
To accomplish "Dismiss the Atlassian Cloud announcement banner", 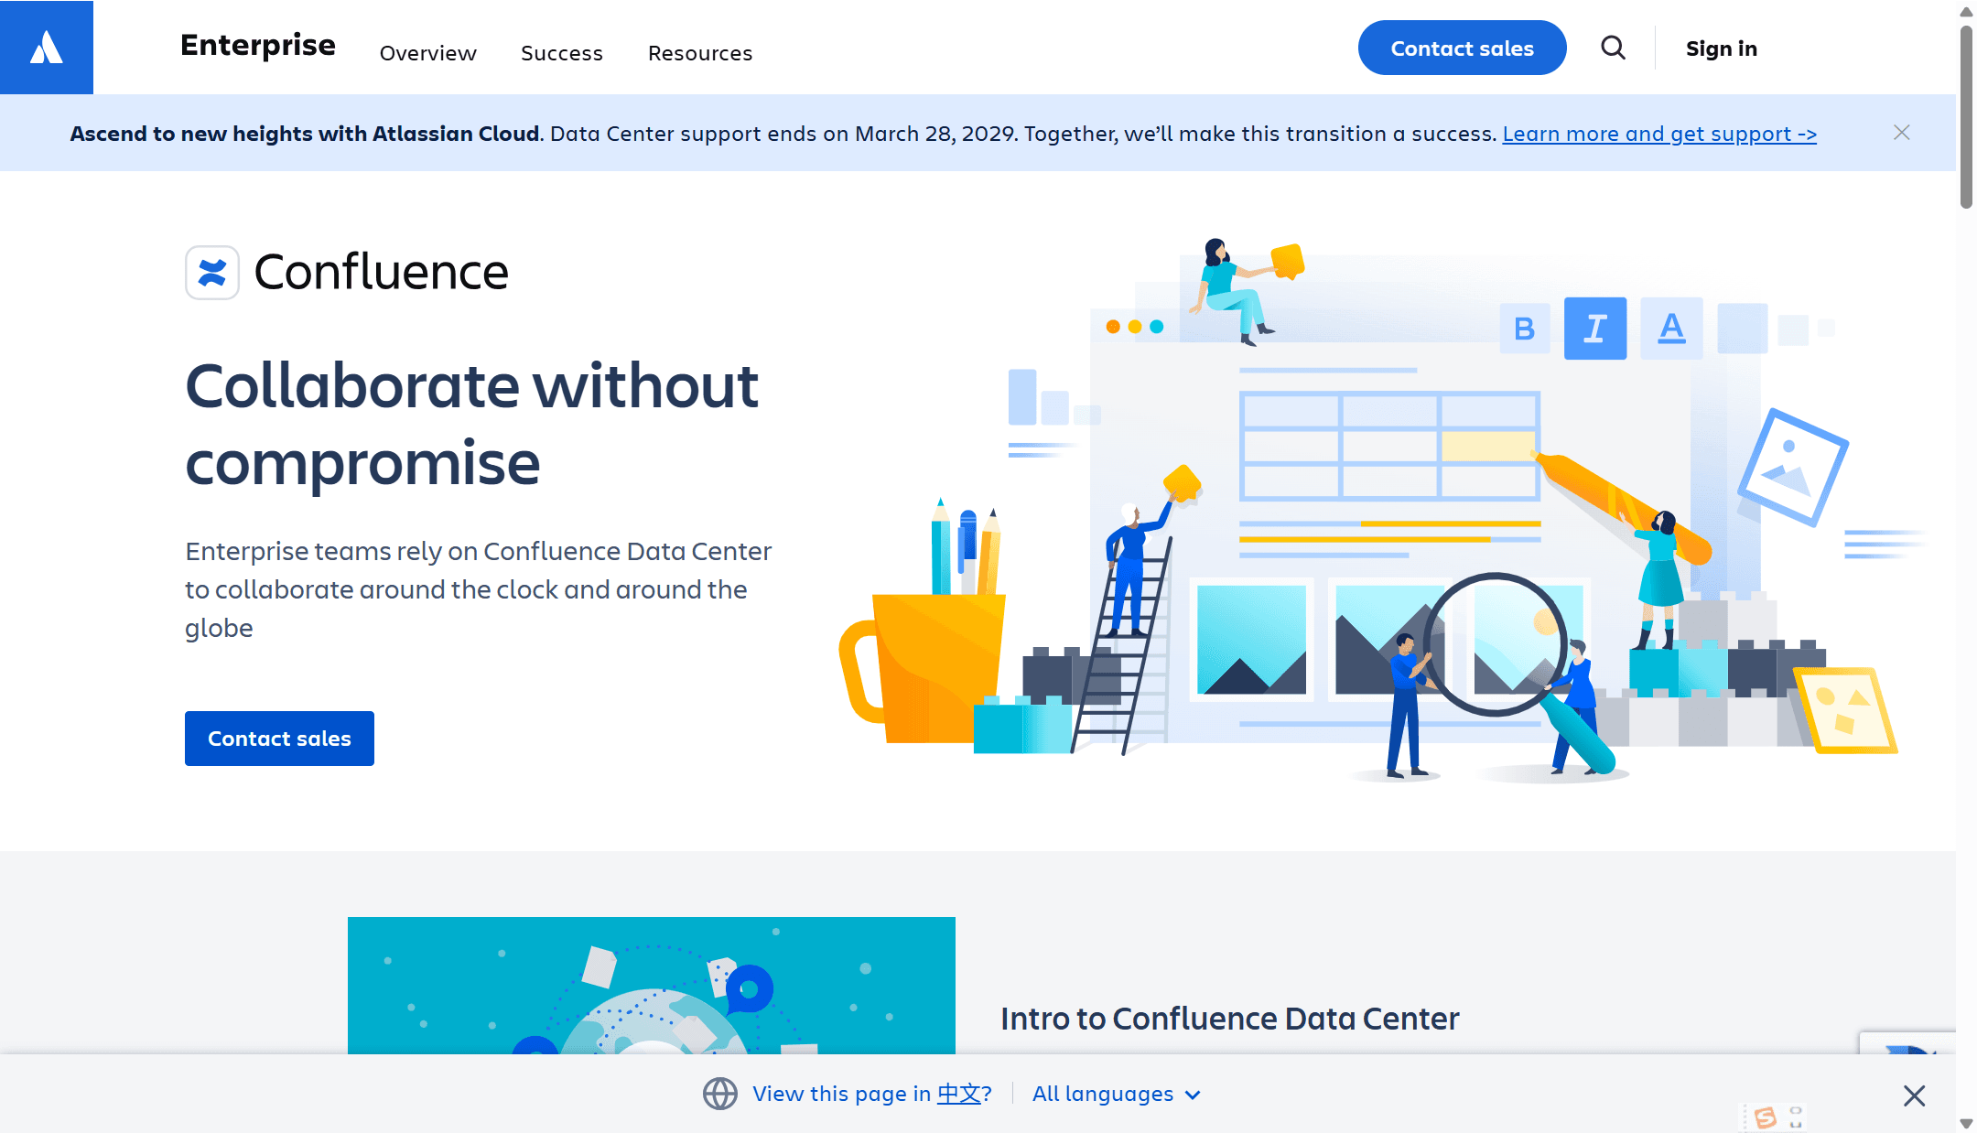I will click(1902, 133).
